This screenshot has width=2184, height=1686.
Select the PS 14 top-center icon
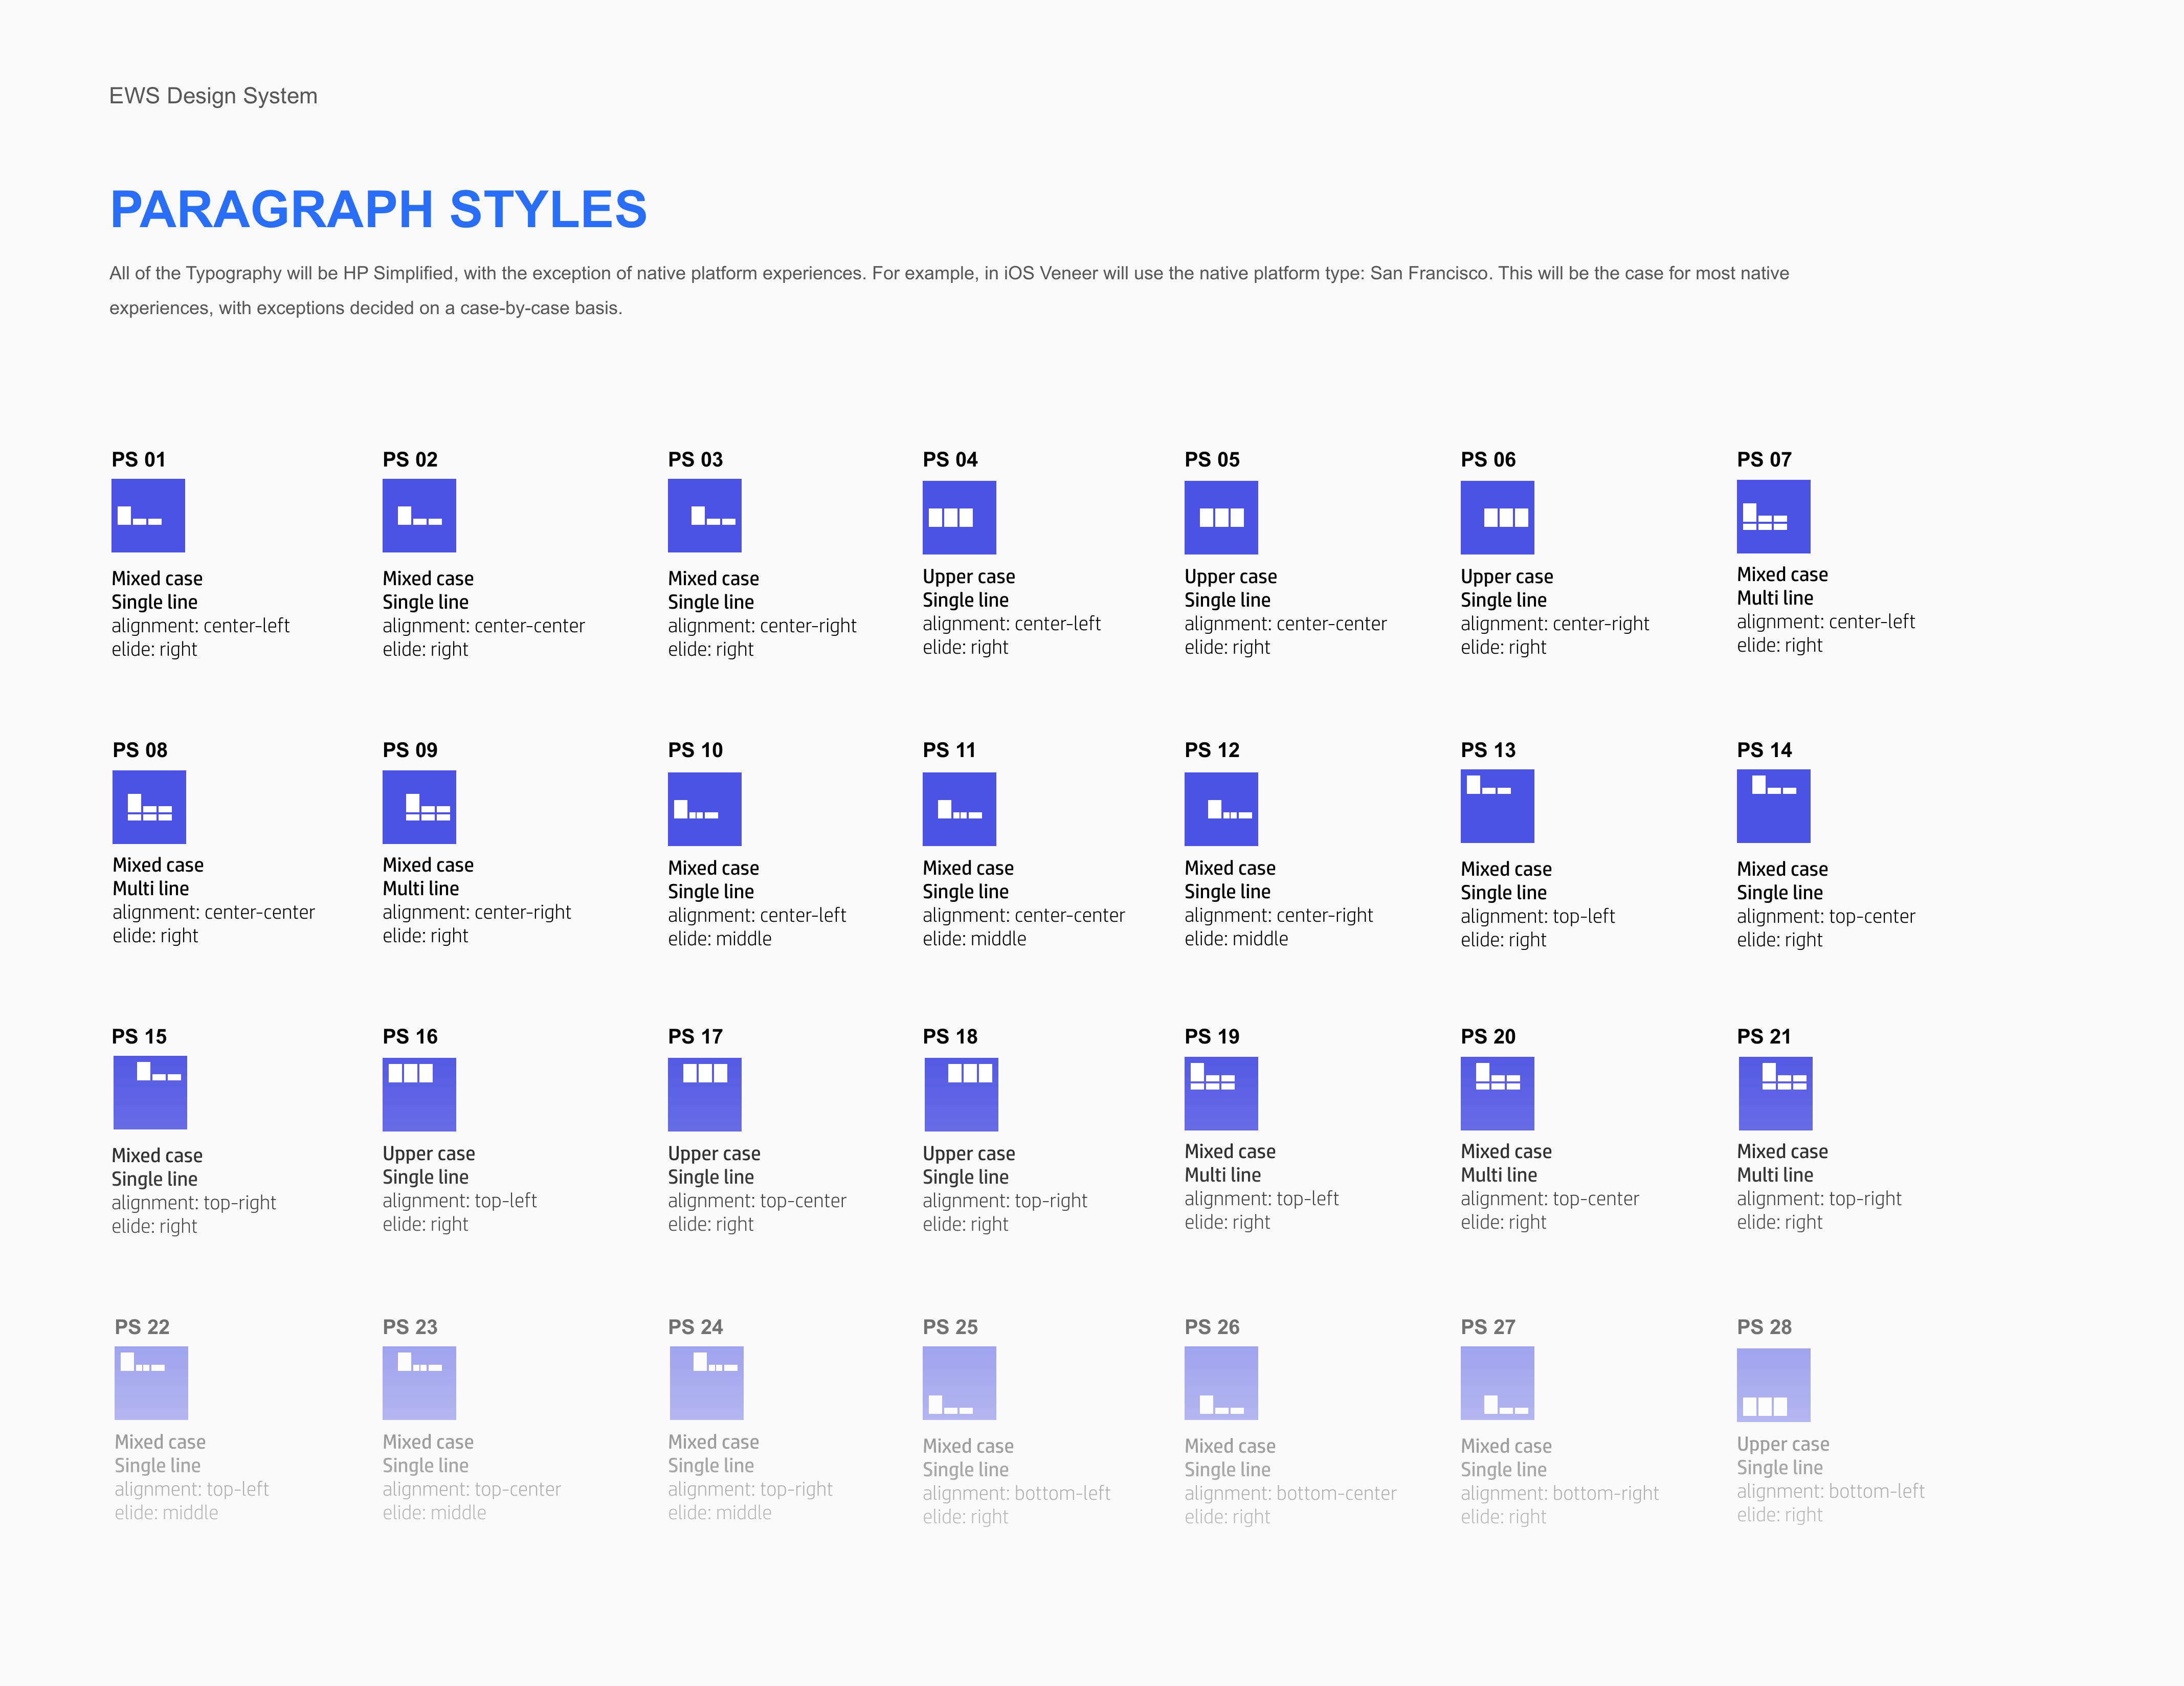tap(1773, 806)
